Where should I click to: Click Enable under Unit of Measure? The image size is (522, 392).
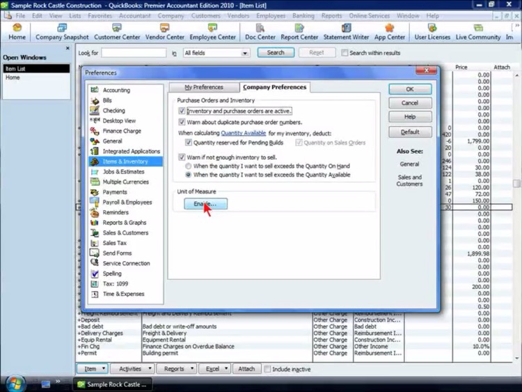click(206, 204)
